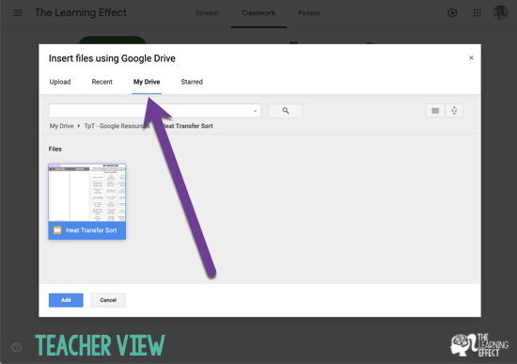The height and width of the screenshot is (364, 517).
Task: Switch to the Upload tab
Action: [x=60, y=82]
